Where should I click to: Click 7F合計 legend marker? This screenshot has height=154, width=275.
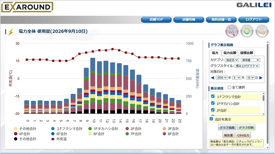[x=127, y=134]
